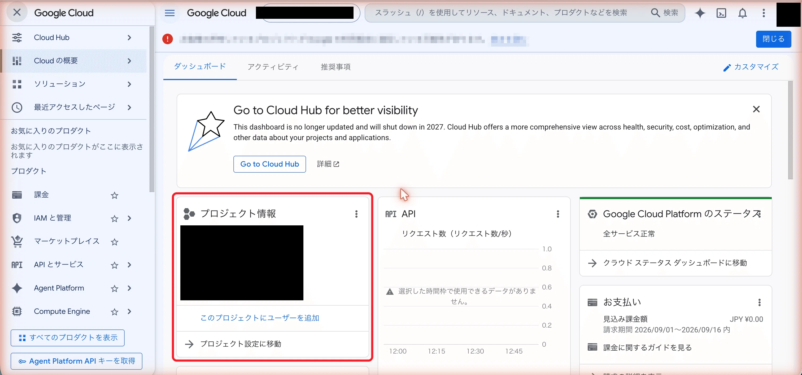This screenshot has height=375, width=802.
Task: Click the IAM と管理 shield icon
Action: click(x=17, y=218)
